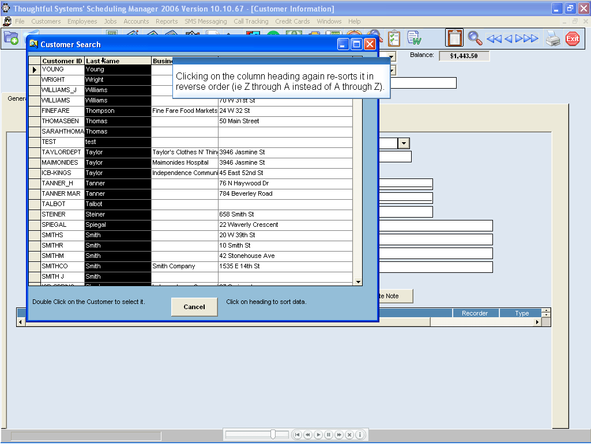Screen dimensions: 591x445
Task: Open the combo box in the customer form
Action: click(x=404, y=143)
